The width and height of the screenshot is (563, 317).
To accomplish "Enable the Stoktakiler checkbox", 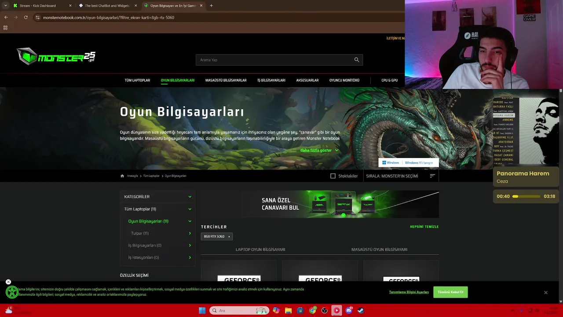I will tap(333, 176).
